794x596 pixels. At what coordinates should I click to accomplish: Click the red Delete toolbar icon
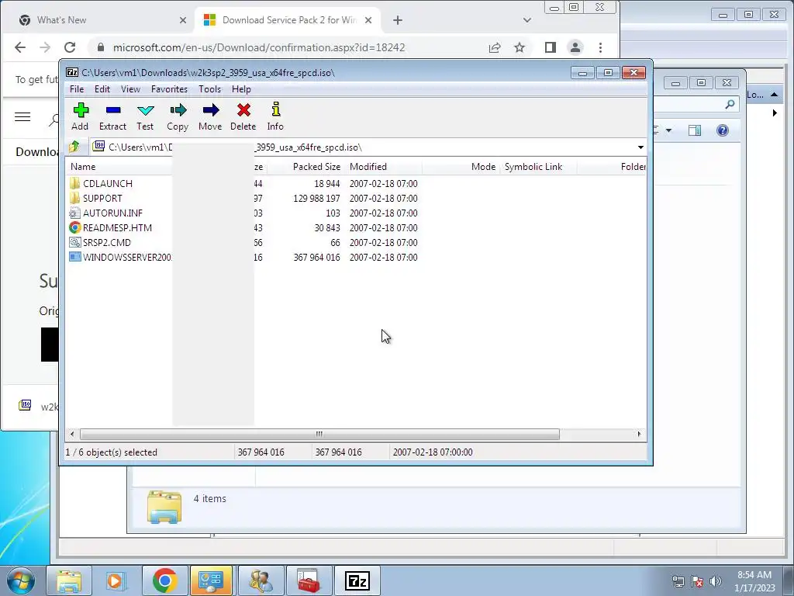pyautogui.click(x=243, y=116)
